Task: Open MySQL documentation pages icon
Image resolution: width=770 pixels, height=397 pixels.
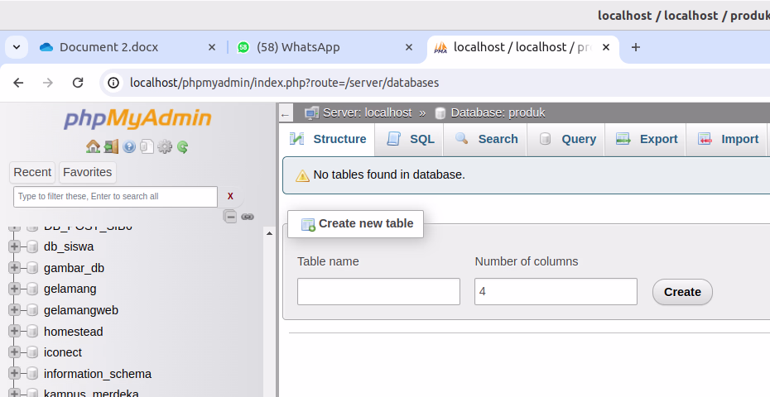Action: point(147,146)
